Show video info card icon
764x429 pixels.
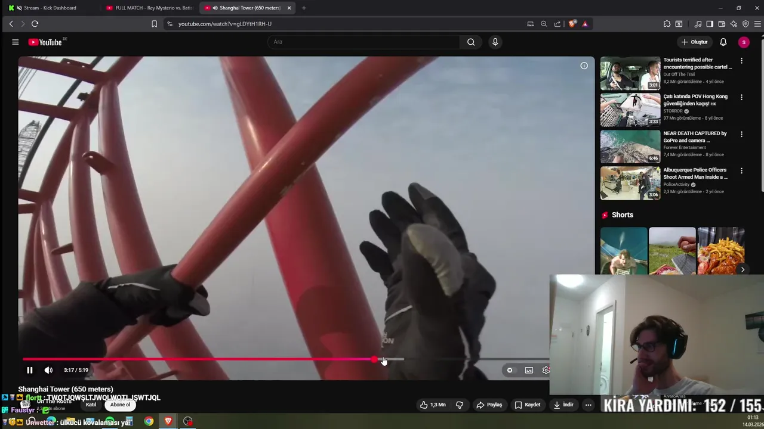pos(584,66)
